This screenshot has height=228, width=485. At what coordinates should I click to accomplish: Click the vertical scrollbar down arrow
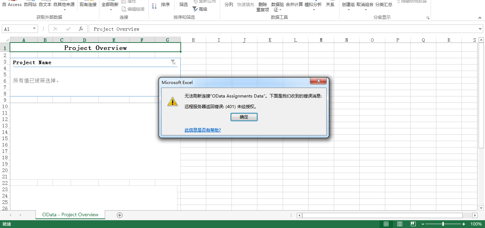(481, 208)
